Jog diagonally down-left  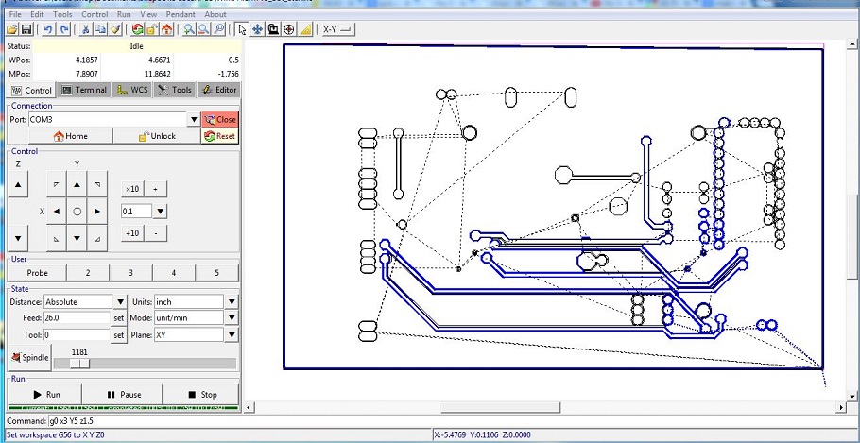tap(57, 238)
